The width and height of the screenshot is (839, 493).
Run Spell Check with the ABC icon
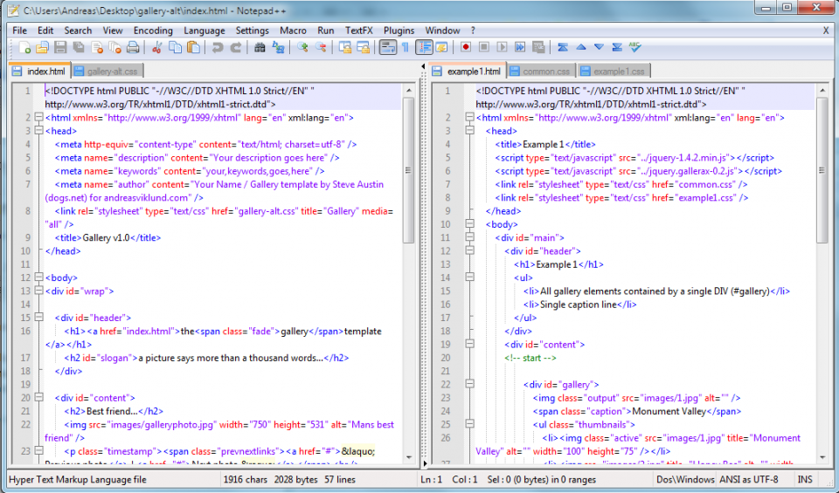[635, 47]
